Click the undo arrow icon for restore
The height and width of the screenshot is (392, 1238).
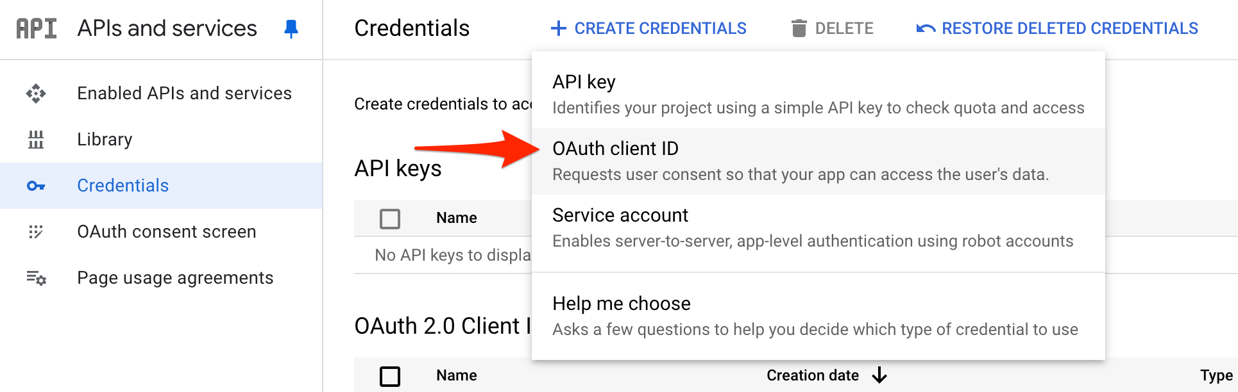click(x=926, y=28)
